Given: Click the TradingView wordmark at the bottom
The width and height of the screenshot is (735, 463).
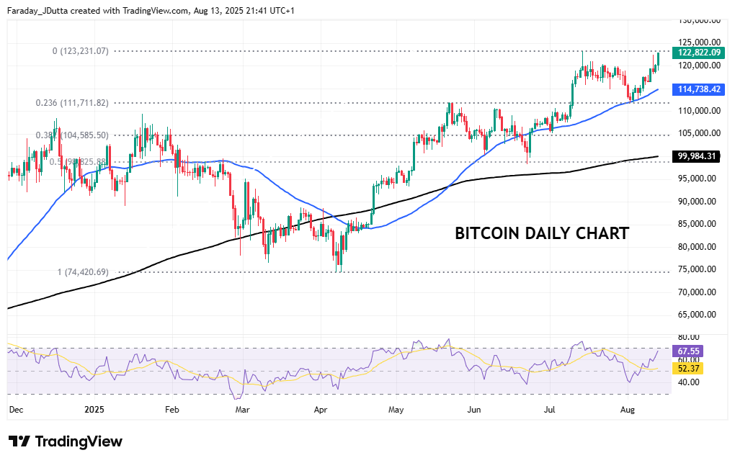Looking at the screenshot, I should pyautogui.click(x=79, y=441).
